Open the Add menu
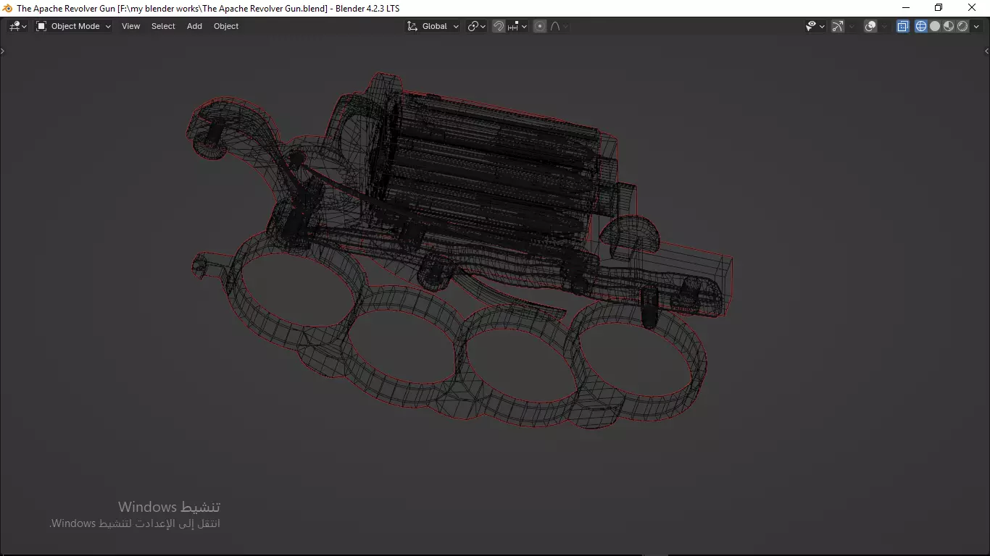The image size is (990, 556). (194, 26)
